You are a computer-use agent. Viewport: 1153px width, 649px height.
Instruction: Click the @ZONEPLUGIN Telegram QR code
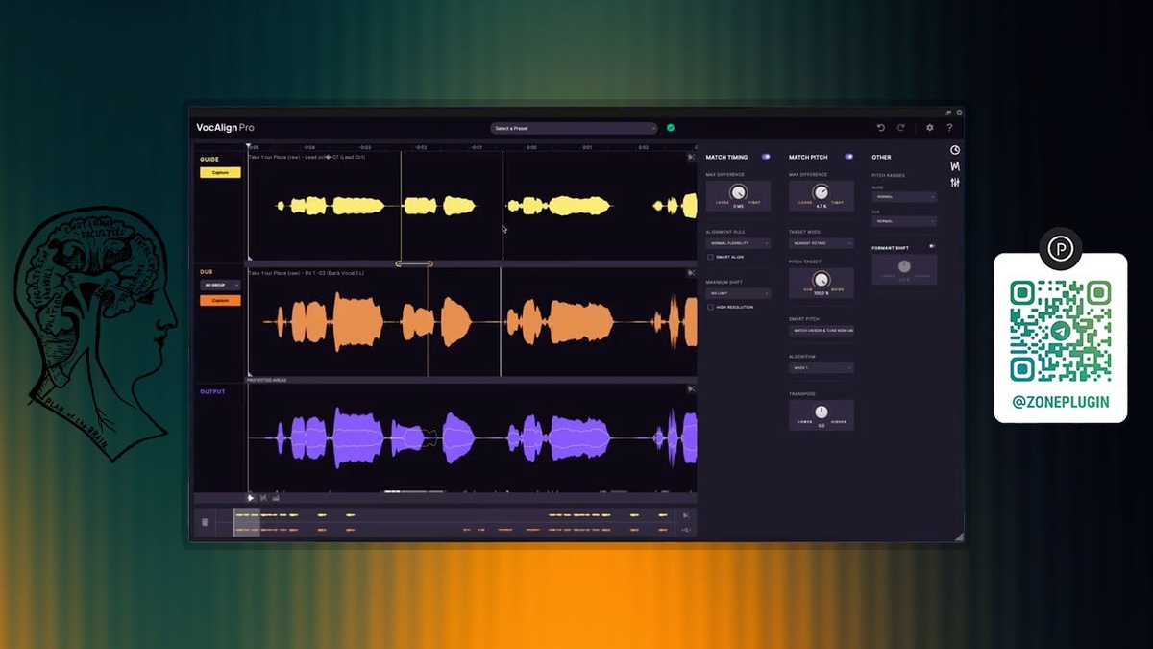(x=1060, y=332)
